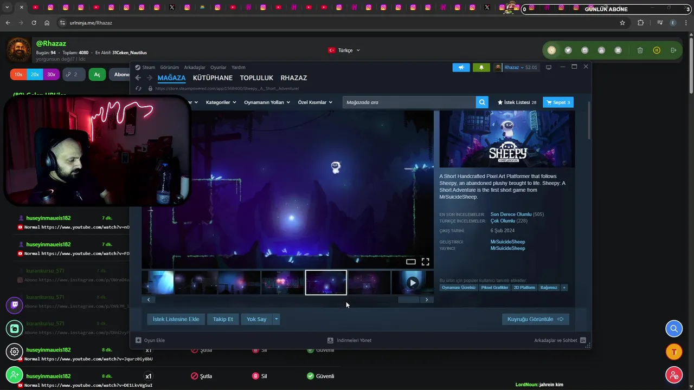Click the trash icon in green bar
The width and height of the screenshot is (694, 390).
pos(640,50)
